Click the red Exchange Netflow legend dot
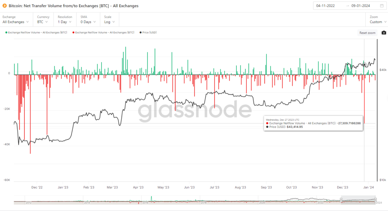Viewport: 388px width, 211px height. (x=73, y=33)
